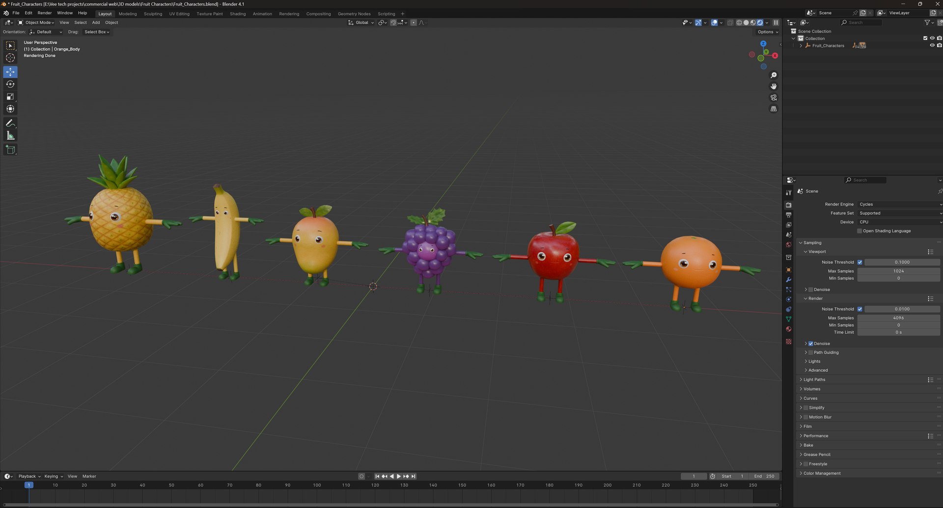943x508 pixels.
Task: Toggle the camera view icon
Action: coord(774,98)
